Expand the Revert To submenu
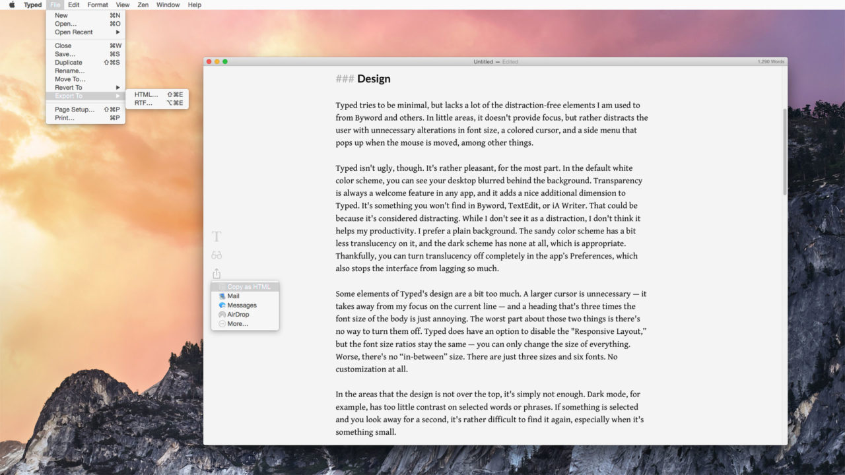The image size is (845, 475). (x=85, y=87)
